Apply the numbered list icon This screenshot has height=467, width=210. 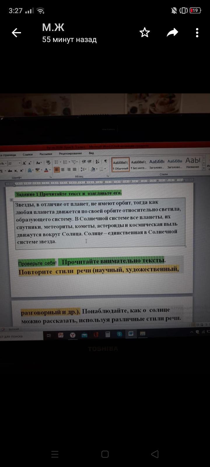pos(65,162)
